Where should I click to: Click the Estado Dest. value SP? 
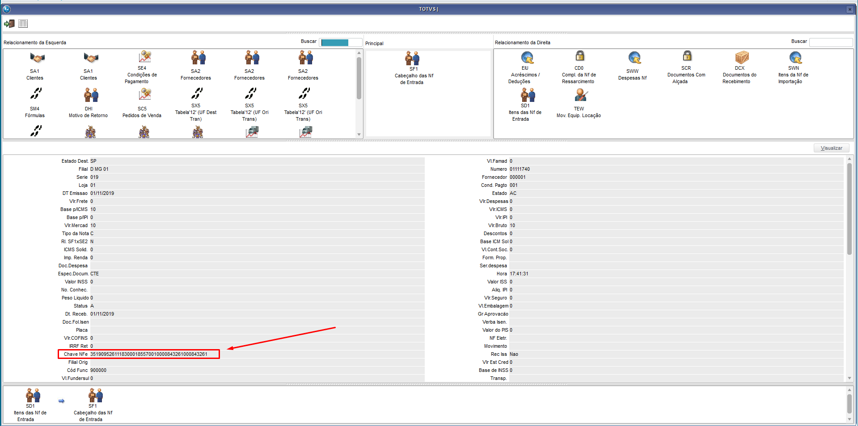pyautogui.click(x=93, y=161)
